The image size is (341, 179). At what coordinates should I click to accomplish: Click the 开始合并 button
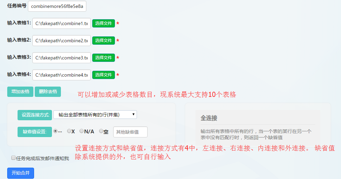pyautogui.click(x=21, y=173)
